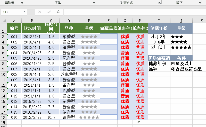Screen dimensions: 206x127
Task: Click the 优质储藏酒 header cell
Action: 159,58
